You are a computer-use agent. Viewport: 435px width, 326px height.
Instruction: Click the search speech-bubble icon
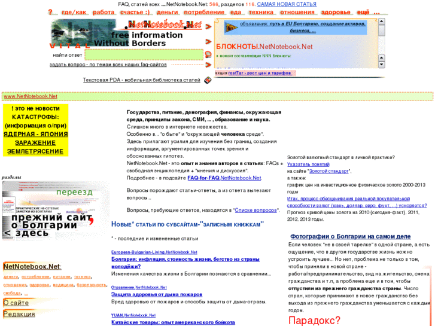pyautogui.click(x=208, y=54)
